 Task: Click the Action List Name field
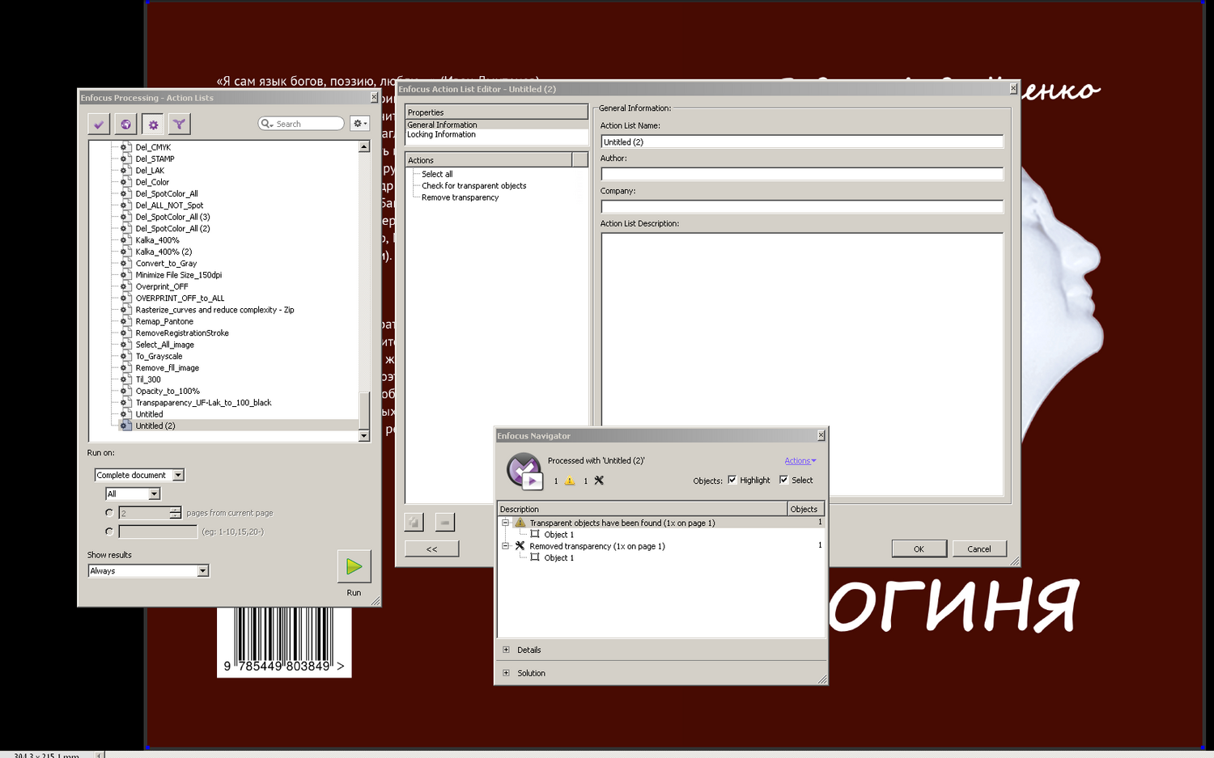[x=802, y=142]
